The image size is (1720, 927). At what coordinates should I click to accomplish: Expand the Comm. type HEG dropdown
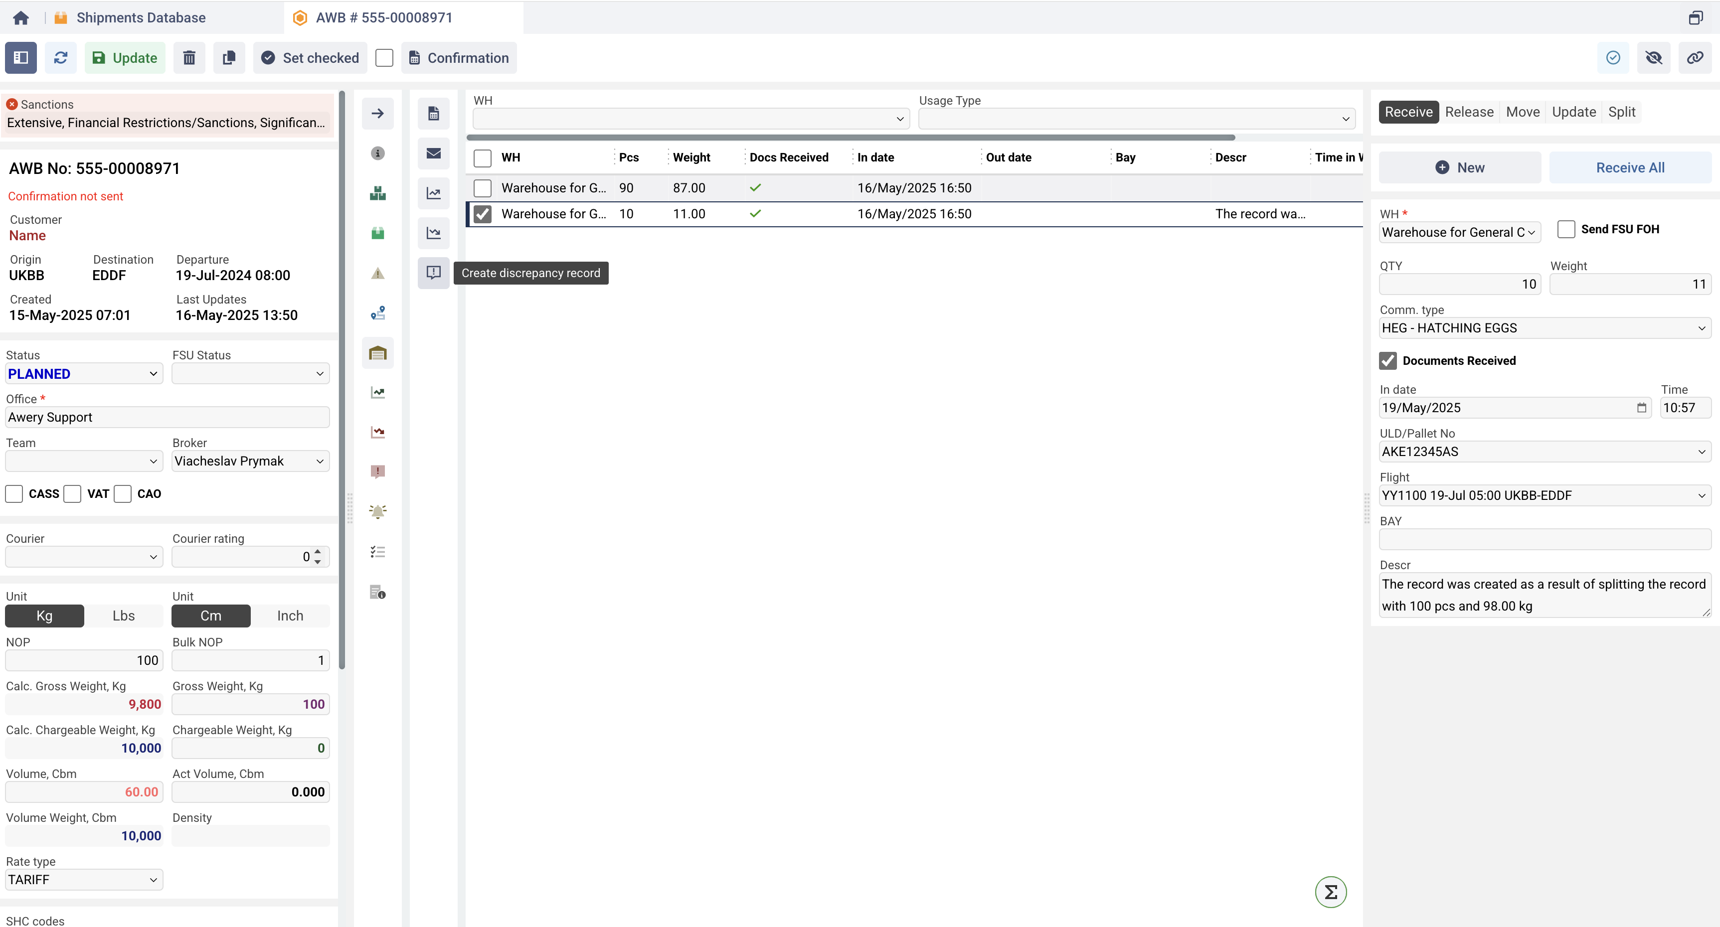[x=1544, y=328]
